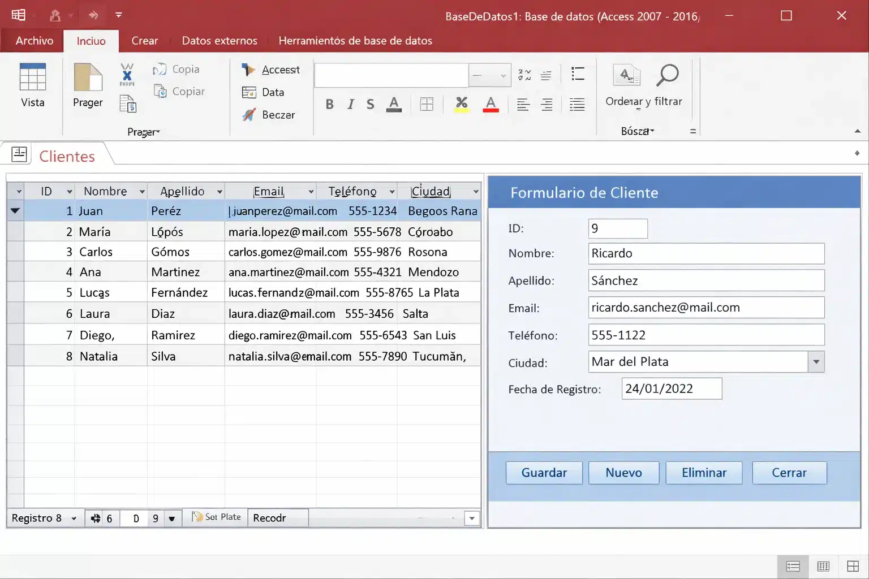Switch to the Crear ribbon tab
Screen dimensions: 869x579
[145, 40]
